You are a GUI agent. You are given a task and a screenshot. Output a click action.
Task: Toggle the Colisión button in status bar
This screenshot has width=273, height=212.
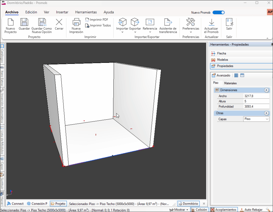pyautogui.click(x=199, y=210)
